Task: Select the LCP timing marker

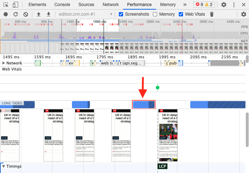Action: (x=162, y=166)
